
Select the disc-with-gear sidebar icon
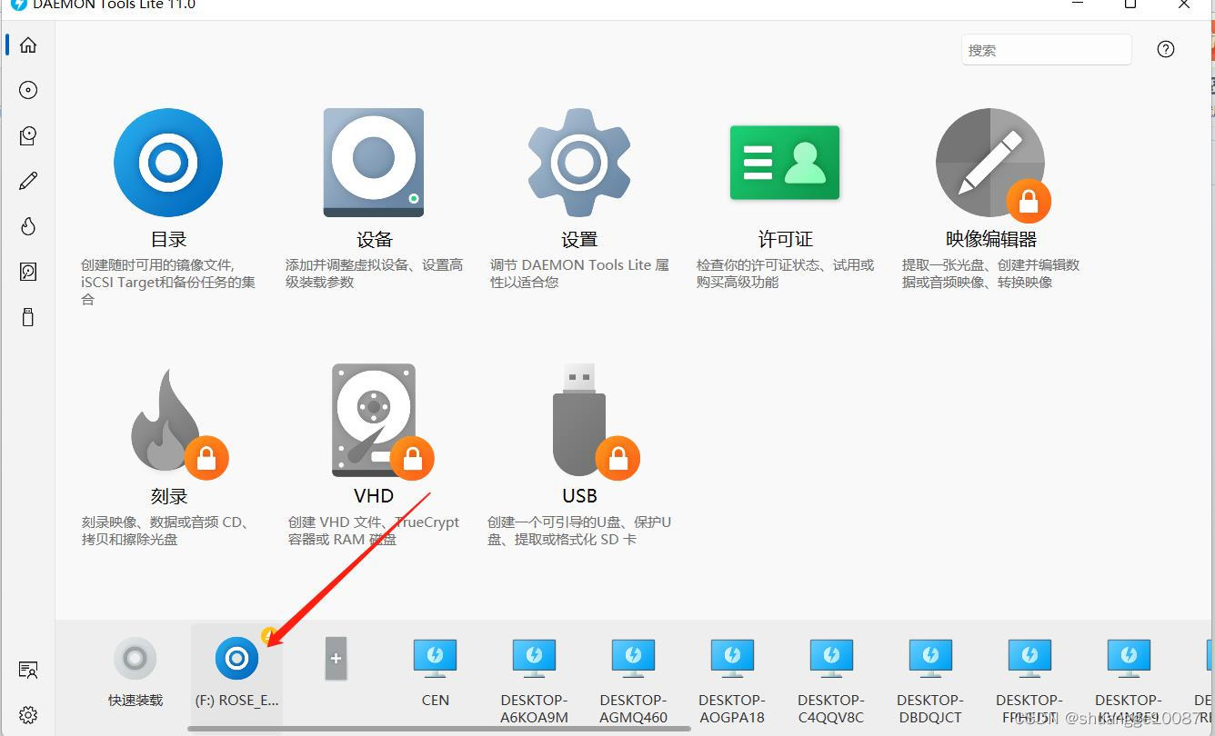pyautogui.click(x=28, y=135)
